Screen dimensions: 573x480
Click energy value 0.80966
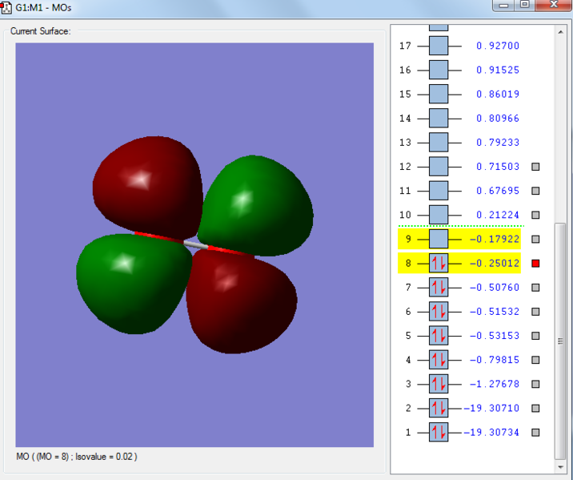498,118
